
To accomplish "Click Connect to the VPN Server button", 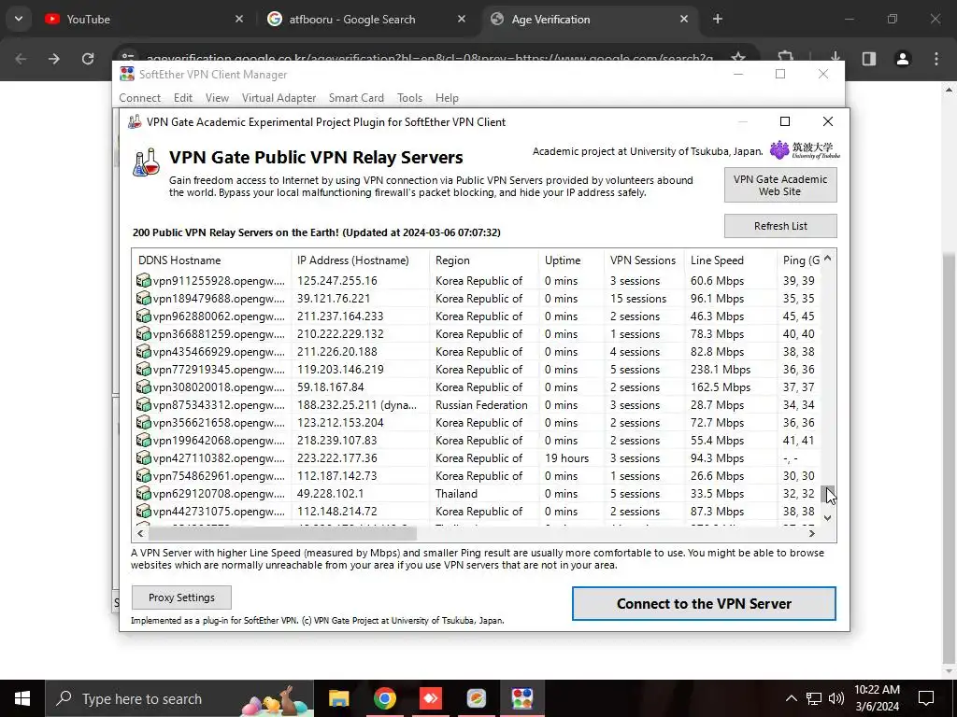I will tap(704, 604).
